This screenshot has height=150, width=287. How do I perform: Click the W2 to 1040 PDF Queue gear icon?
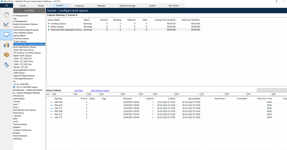(14, 87)
